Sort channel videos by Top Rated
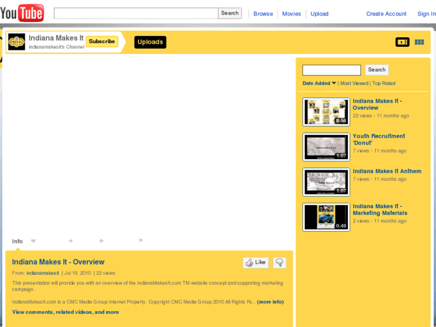This screenshot has width=436, height=327. (x=384, y=83)
